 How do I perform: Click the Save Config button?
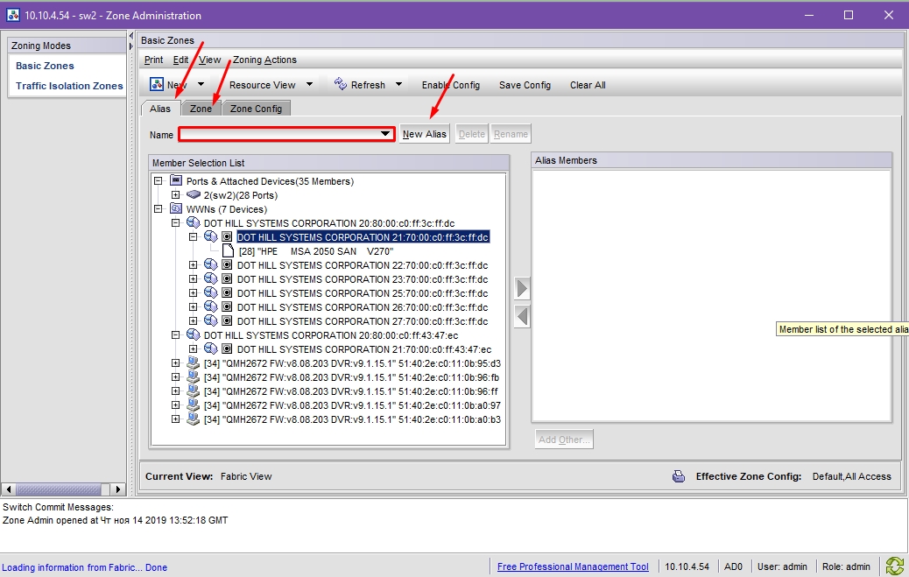[x=525, y=85]
